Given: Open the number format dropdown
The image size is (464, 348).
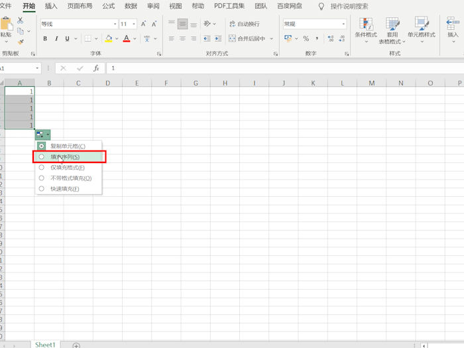Looking at the screenshot, I should coord(343,24).
